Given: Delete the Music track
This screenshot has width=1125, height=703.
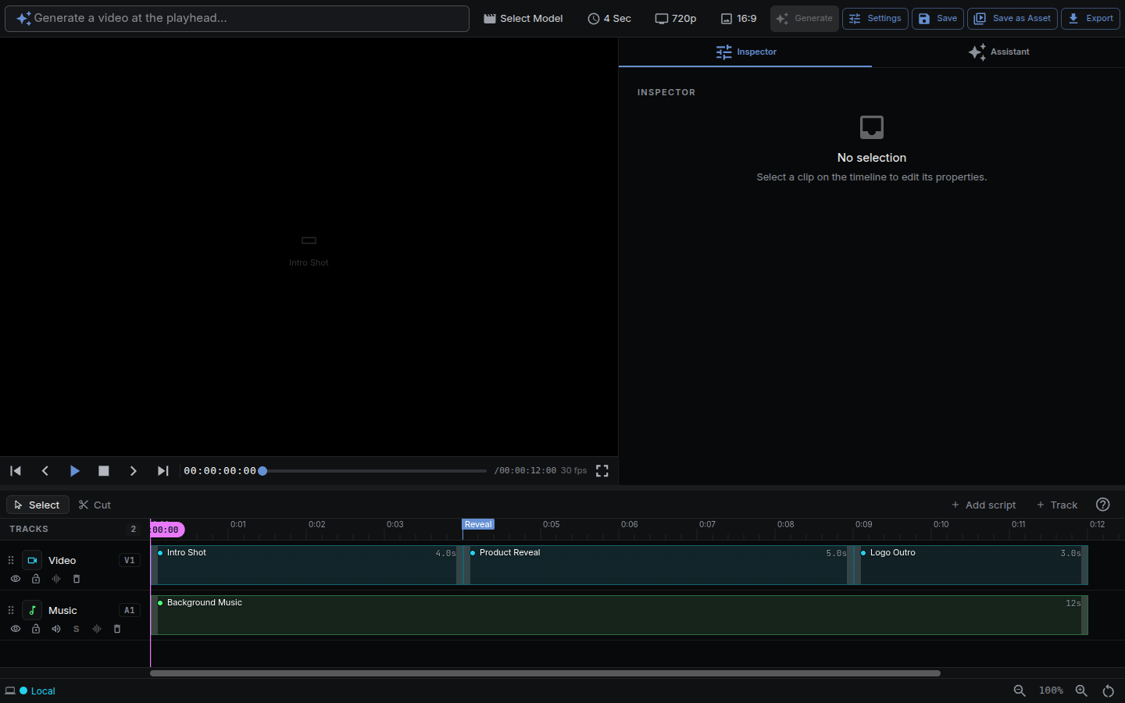Looking at the screenshot, I should click(x=117, y=629).
